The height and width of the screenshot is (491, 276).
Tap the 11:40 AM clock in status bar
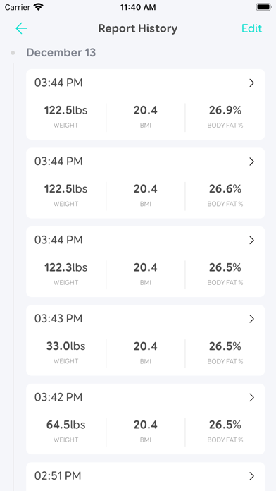pos(138,7)
